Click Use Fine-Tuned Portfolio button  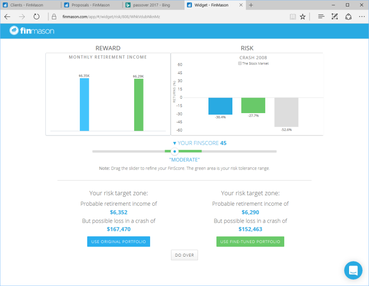coord(250,242)
